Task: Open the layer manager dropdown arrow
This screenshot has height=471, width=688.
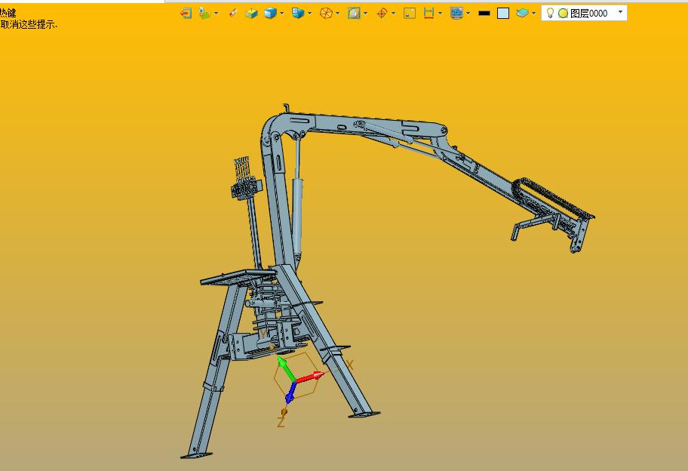Action: pyautogui.click(x=533, y=14)
